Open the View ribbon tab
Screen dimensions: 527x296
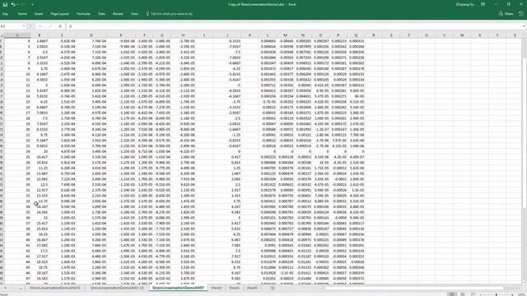click(134, 14)
